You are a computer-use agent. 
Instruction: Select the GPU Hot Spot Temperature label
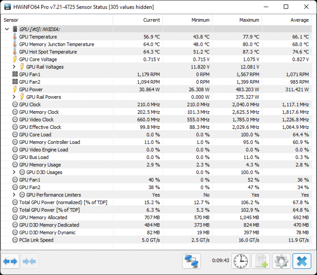pos(48,52)
